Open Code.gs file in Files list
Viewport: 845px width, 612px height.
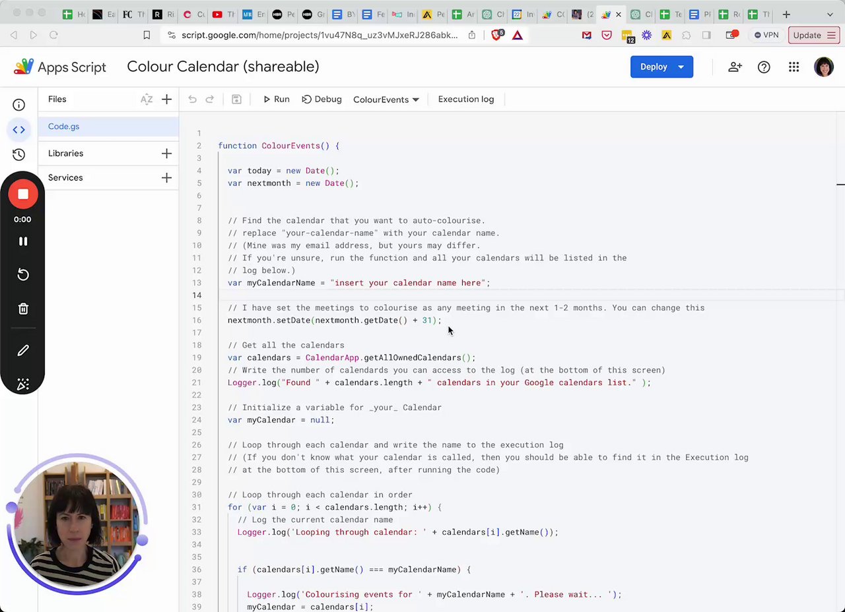[108, 127]
